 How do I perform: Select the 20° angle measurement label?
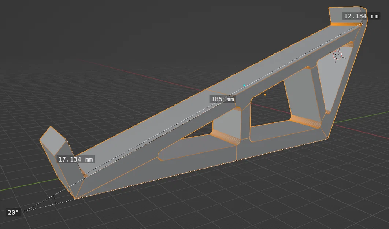(x=13, y=213)
